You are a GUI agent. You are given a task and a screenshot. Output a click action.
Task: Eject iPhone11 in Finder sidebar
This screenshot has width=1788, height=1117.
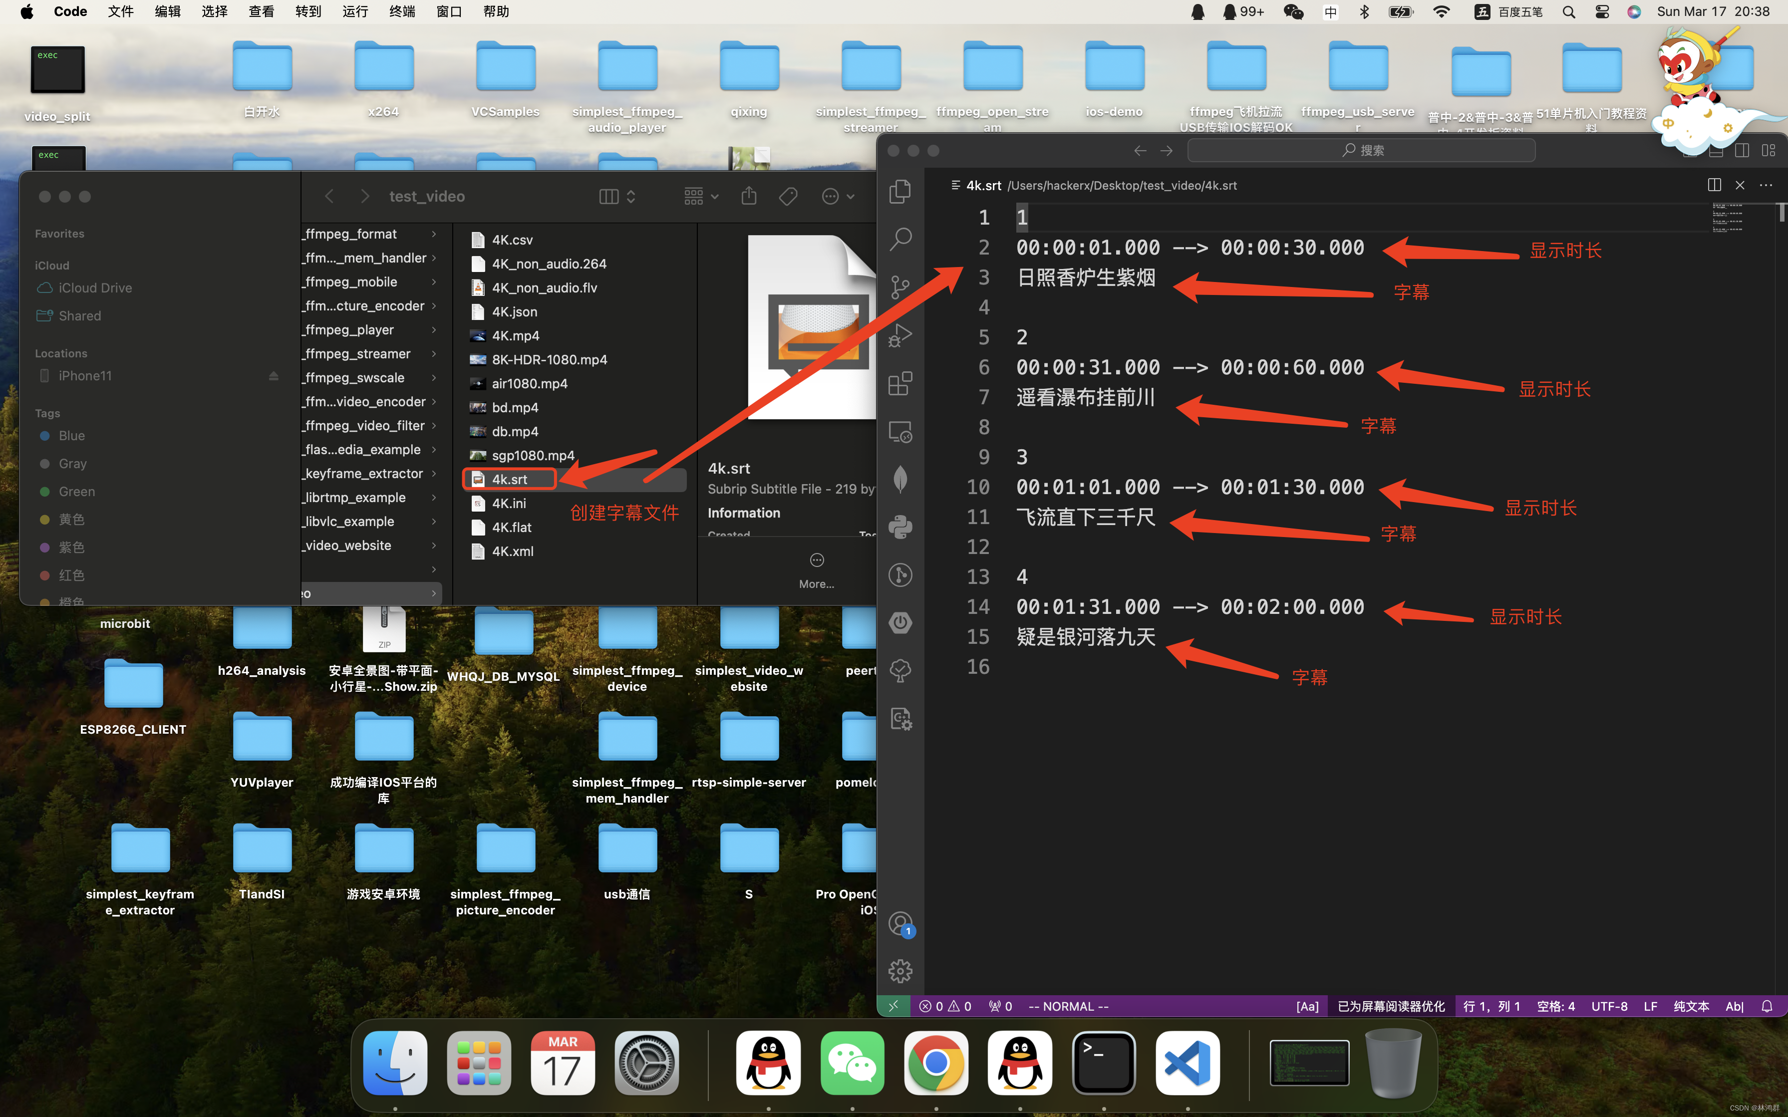coord(274,376)
